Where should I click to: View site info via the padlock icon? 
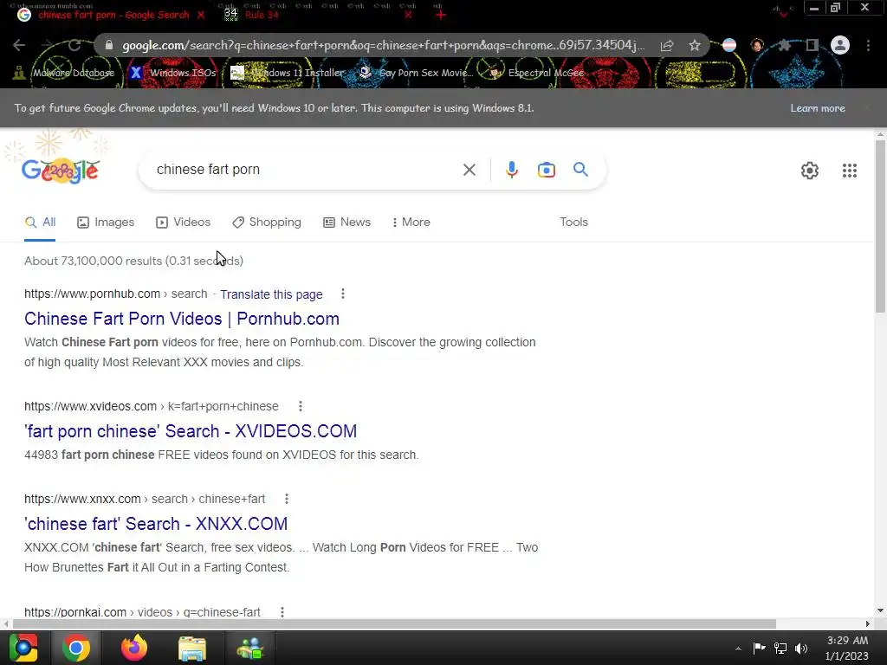109,45
